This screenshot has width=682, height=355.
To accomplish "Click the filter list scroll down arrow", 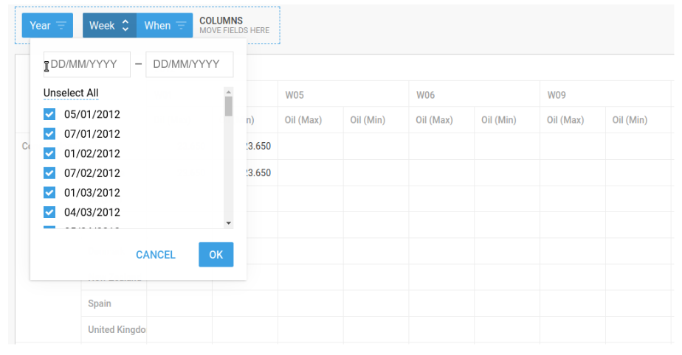I will [229, 223].
